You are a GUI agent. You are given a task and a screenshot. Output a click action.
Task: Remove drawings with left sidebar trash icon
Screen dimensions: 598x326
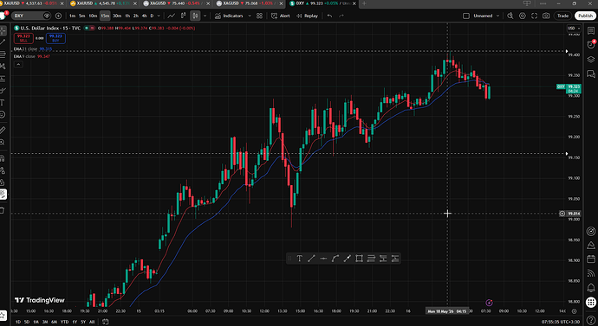tap(3, 210)
